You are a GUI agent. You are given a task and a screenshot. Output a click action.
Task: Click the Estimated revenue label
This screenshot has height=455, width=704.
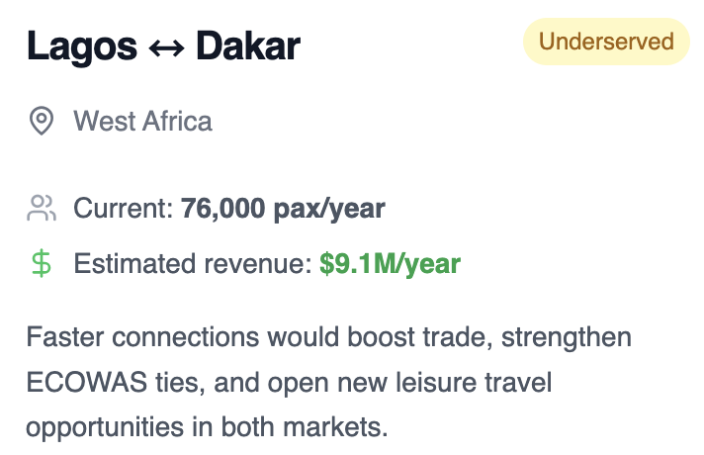coord(193,263)
